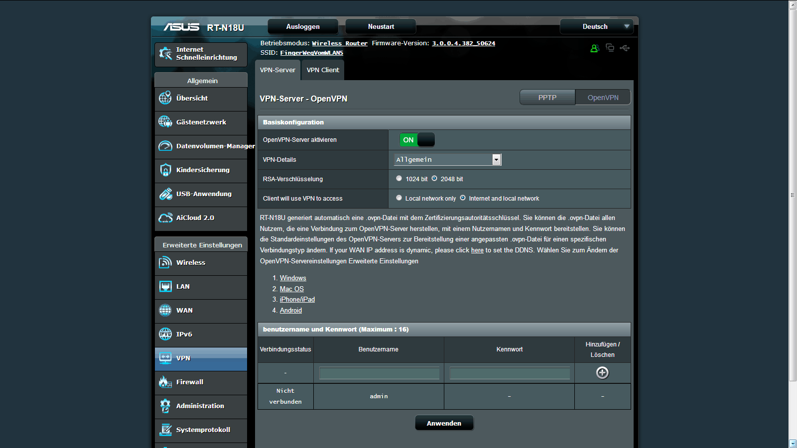Open the Android setup link
The width and height of the screenshot is (797, 448).
click(291, 311)
